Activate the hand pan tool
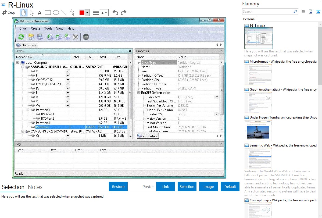Image resolution: width=322 pixels, height=218 pixels. pos(24,13)
